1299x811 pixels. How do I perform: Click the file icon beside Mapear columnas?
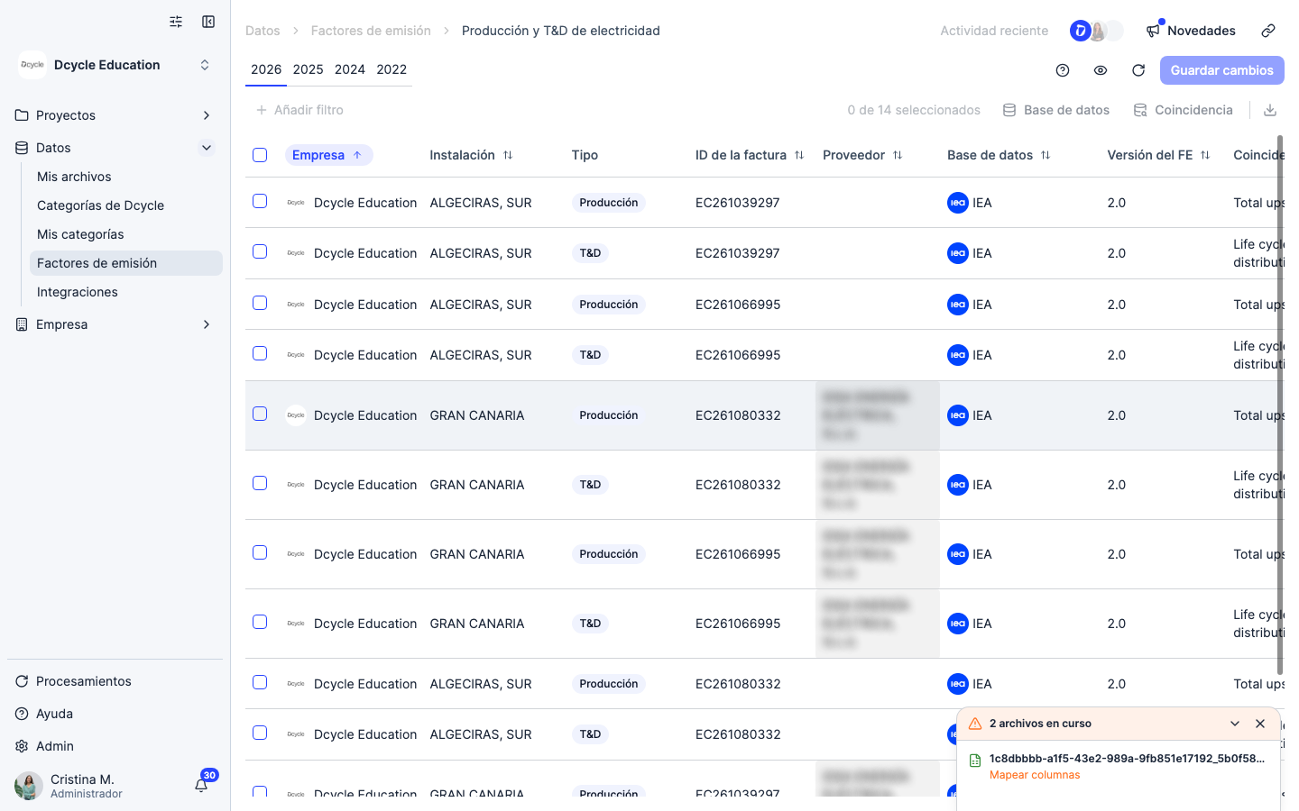(x=975, y=761)
